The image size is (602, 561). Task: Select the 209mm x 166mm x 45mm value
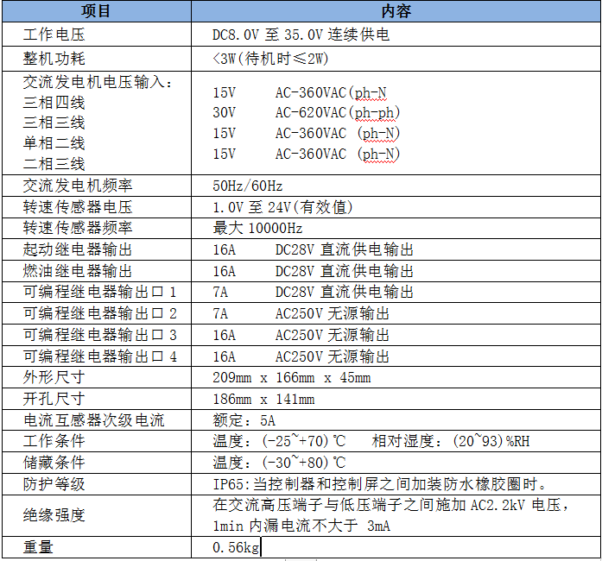point(292,377)
